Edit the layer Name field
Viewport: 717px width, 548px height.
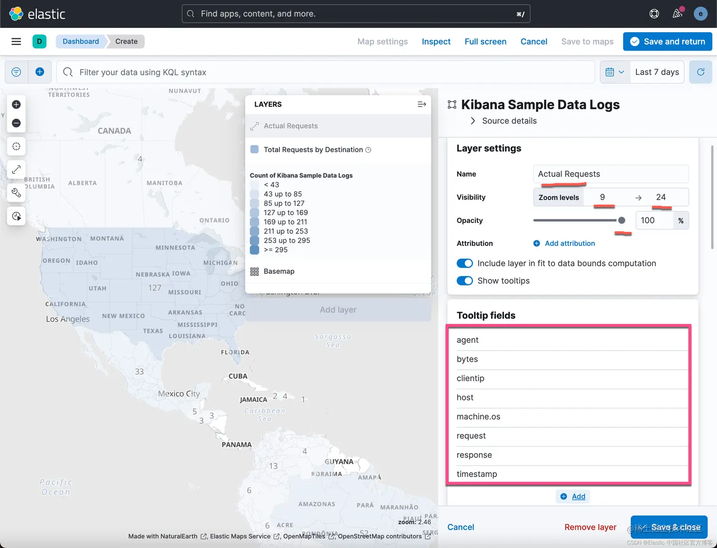(x=611, y=174)
